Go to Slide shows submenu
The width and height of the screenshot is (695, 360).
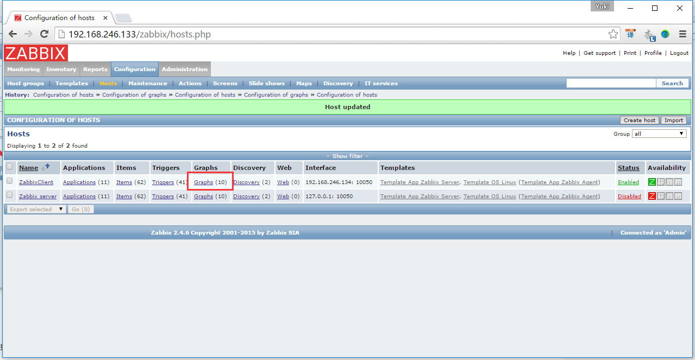(267, 84)
